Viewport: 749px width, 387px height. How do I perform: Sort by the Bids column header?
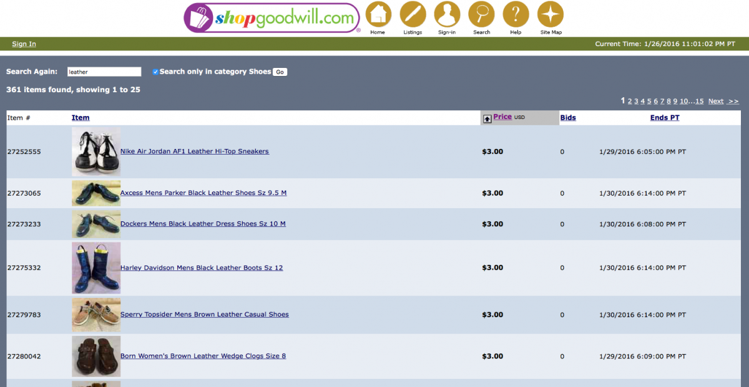568,118
